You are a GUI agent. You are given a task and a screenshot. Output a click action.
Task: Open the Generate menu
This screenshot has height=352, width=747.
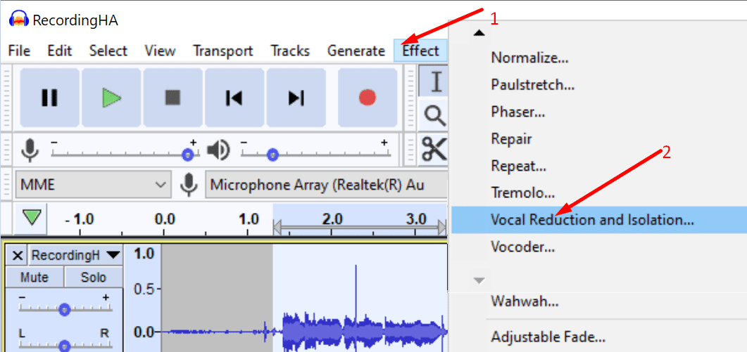(356, 51)
